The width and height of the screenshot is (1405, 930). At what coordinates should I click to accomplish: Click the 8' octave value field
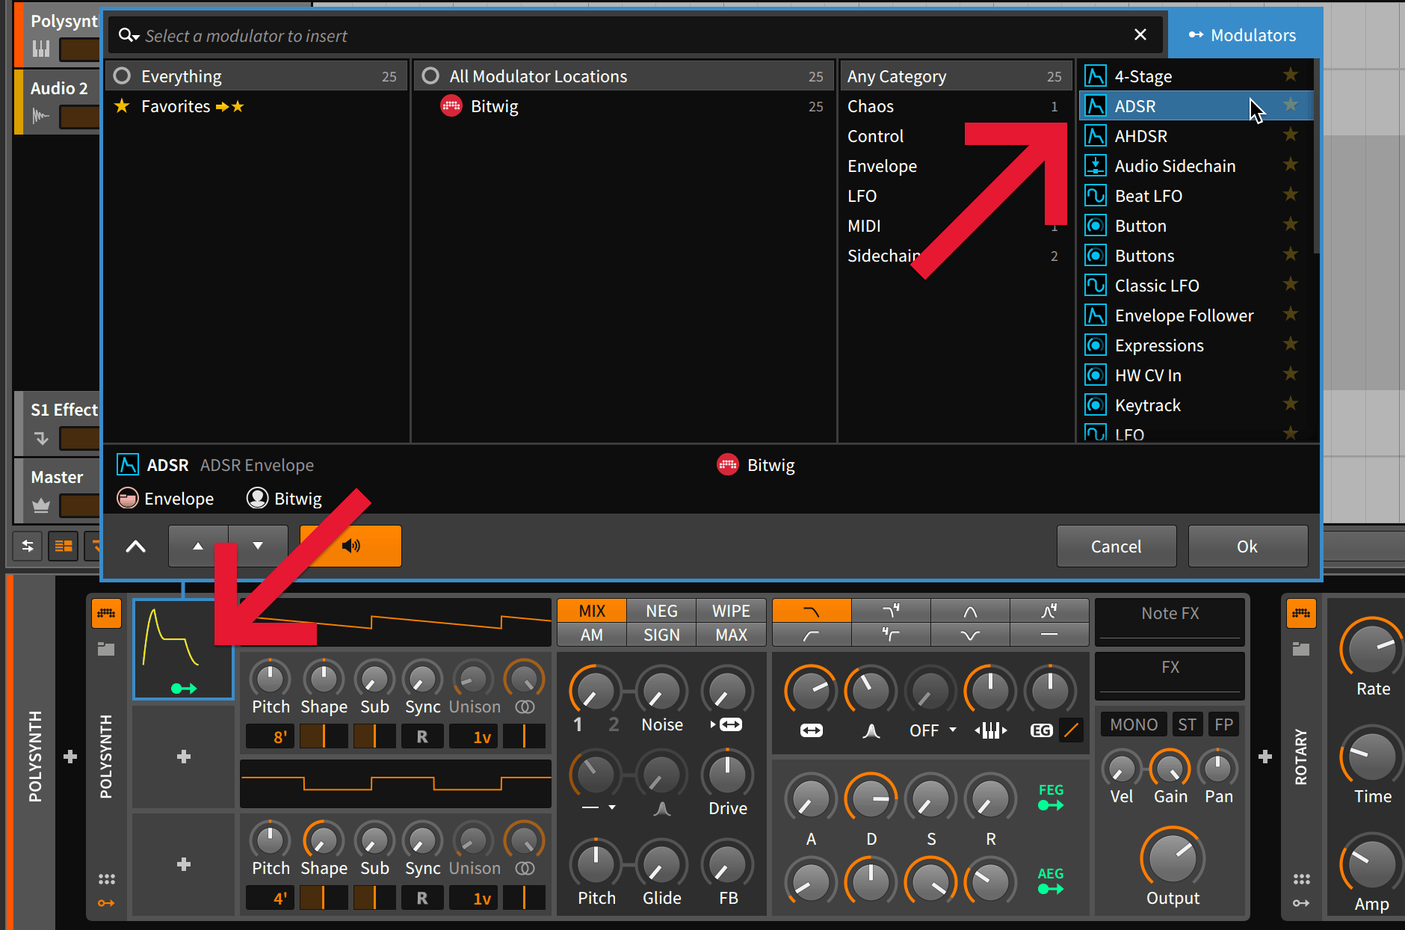(x=270, y=737)
